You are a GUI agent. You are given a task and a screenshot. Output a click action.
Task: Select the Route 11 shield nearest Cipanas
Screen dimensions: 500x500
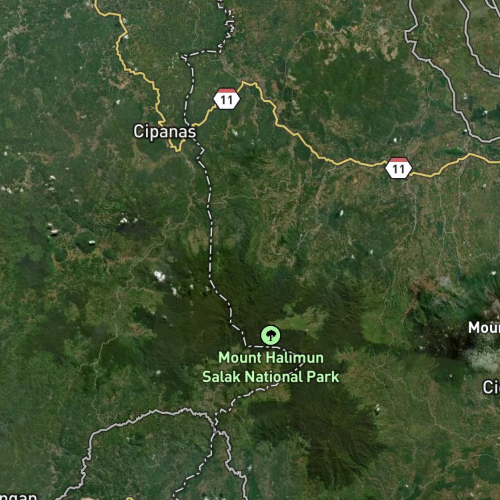227,99
